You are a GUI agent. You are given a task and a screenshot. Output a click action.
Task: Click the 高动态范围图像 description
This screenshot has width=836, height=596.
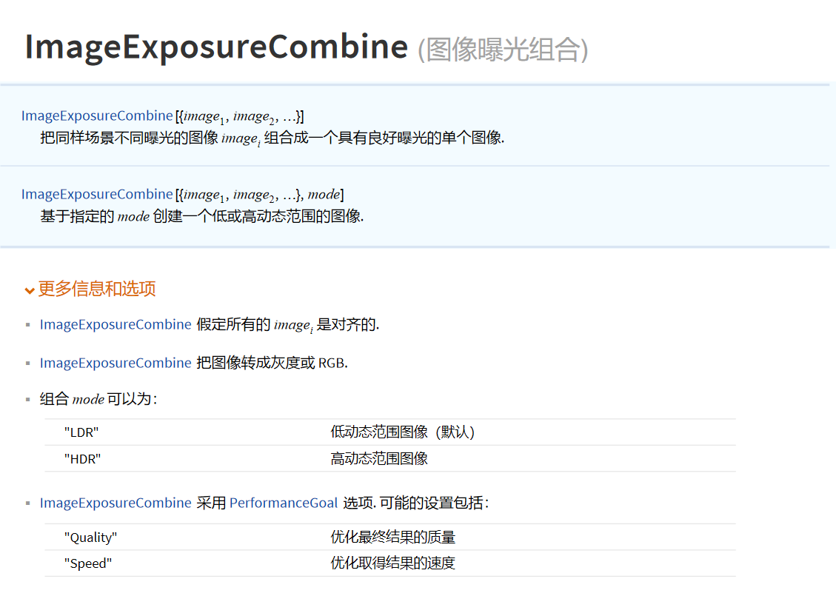(x=379, y=459)
